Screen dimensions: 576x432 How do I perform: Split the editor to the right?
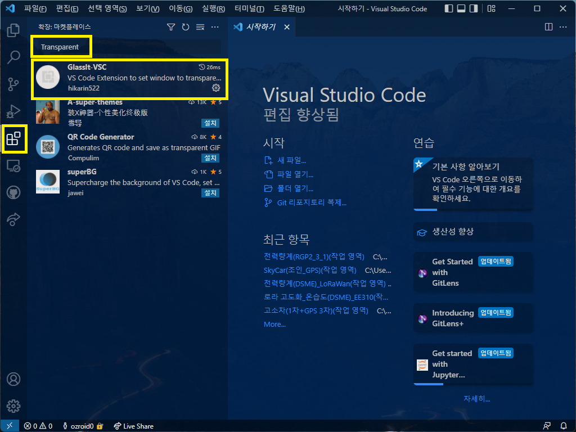click(x=548, y=27)
